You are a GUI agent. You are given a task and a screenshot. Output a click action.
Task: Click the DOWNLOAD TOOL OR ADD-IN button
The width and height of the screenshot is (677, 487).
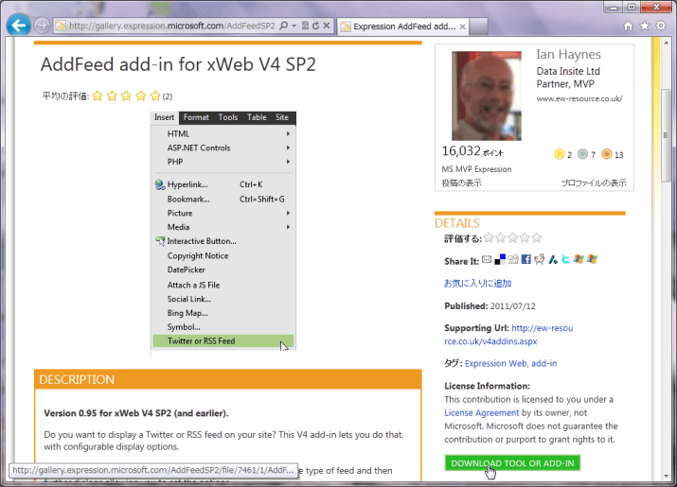click(x=512, y=463)
